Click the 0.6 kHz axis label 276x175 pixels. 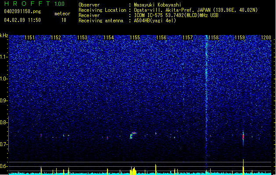click(4, 166)
